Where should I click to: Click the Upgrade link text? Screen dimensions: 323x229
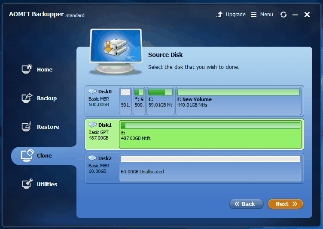236,15
